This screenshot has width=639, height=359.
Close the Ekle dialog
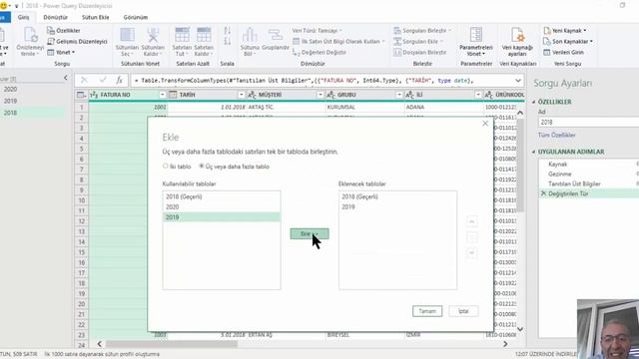coord(485,124)
